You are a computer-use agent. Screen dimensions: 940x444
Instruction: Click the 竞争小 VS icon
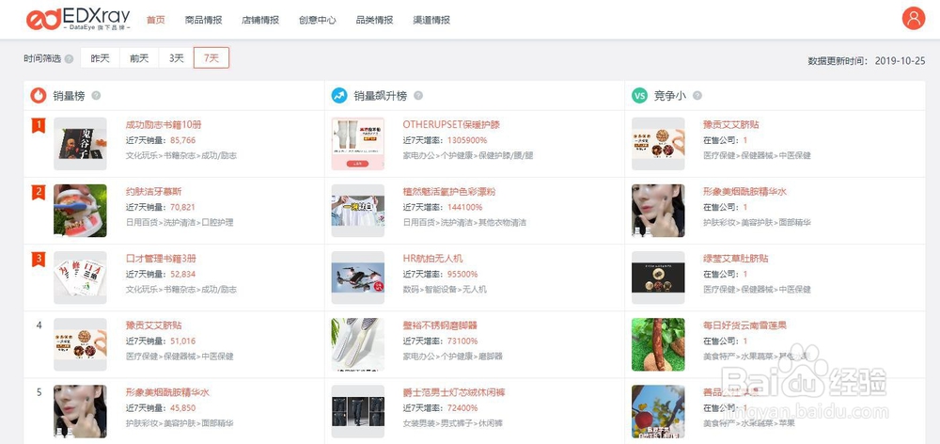(639, 95)
